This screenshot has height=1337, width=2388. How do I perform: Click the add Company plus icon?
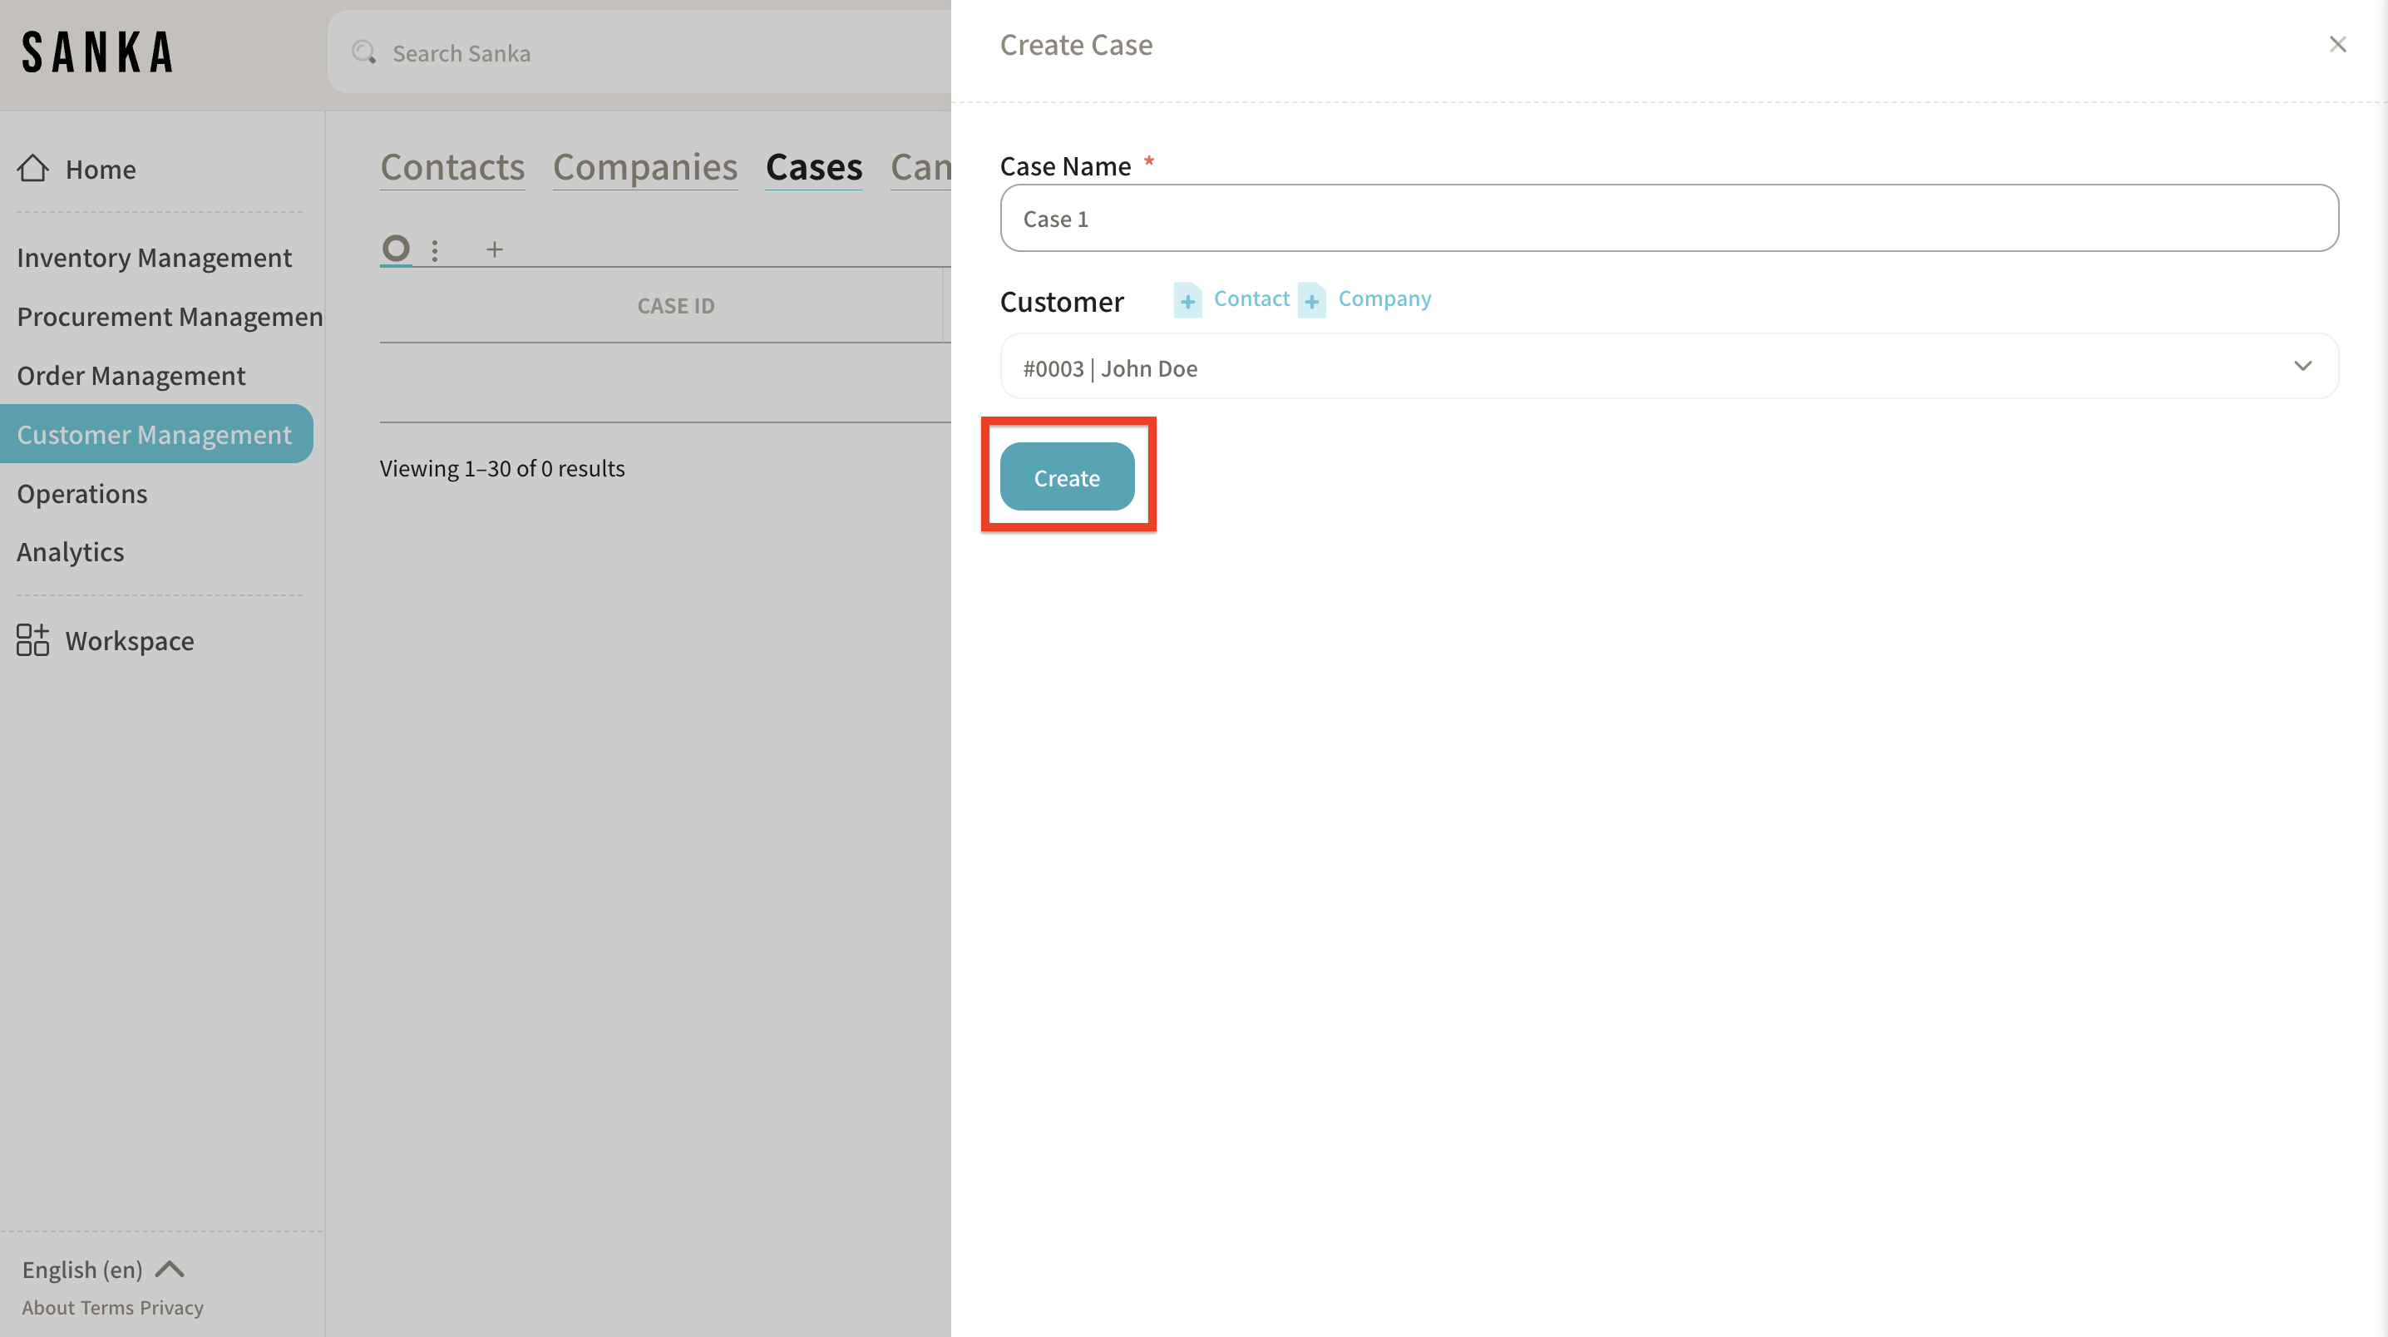tap(1310, 299)
